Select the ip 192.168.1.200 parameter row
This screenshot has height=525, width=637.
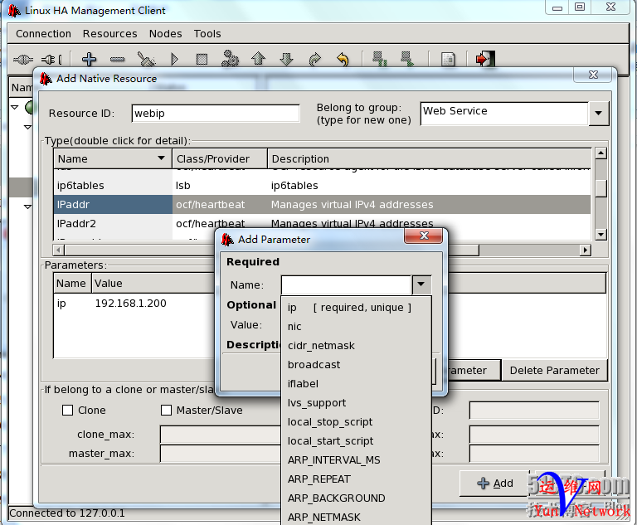pos(134,303)
